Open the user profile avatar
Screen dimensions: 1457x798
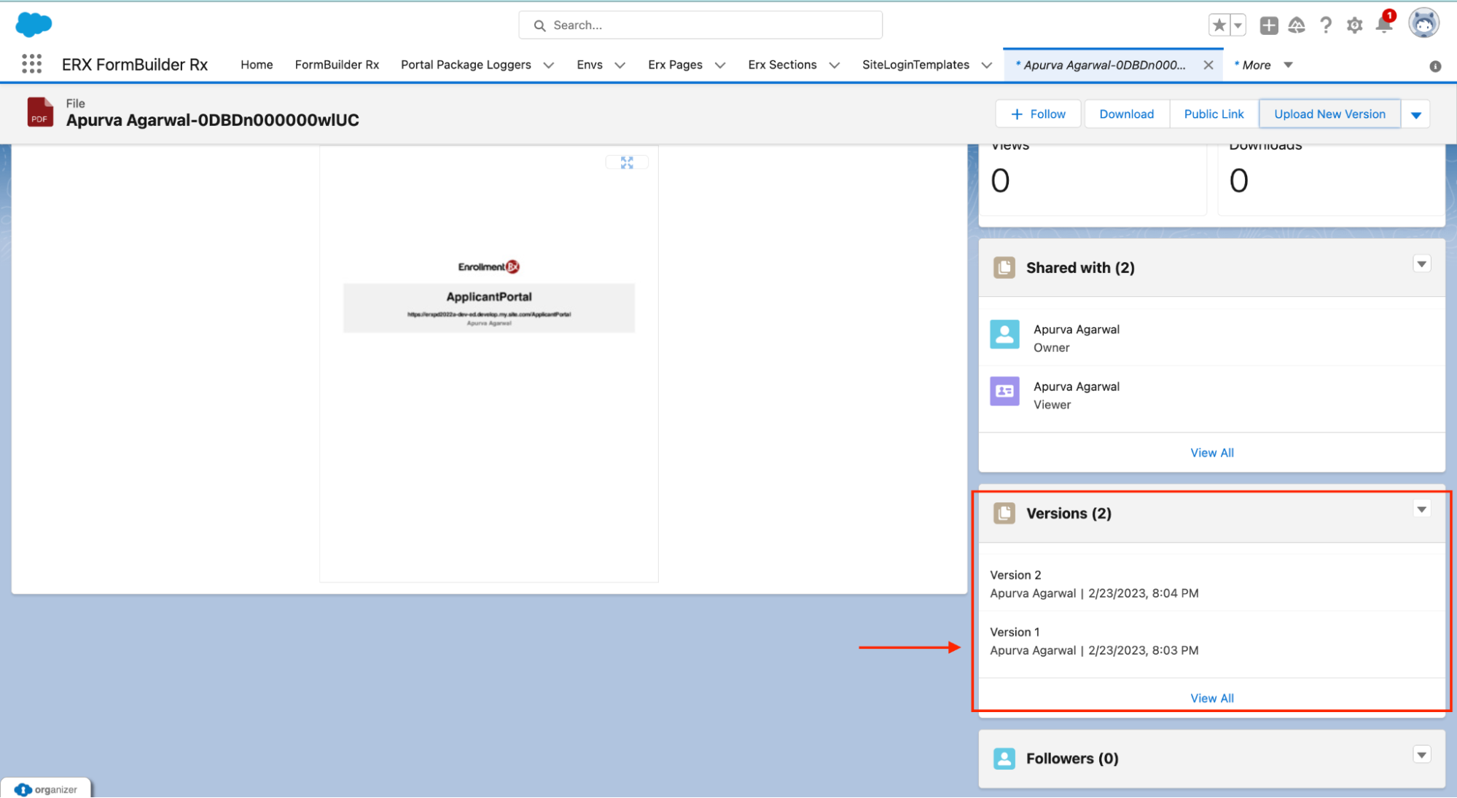[1423, 24]
